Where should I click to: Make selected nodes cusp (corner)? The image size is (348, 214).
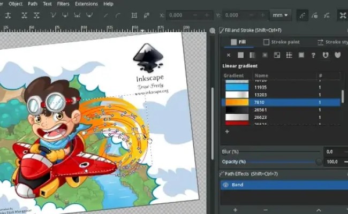pyautogui.click(x=53, y=16)
